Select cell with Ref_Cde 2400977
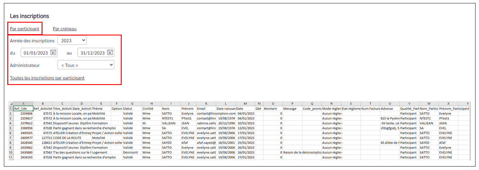Screen dimensions: 479x170 (x=23, y=138)
